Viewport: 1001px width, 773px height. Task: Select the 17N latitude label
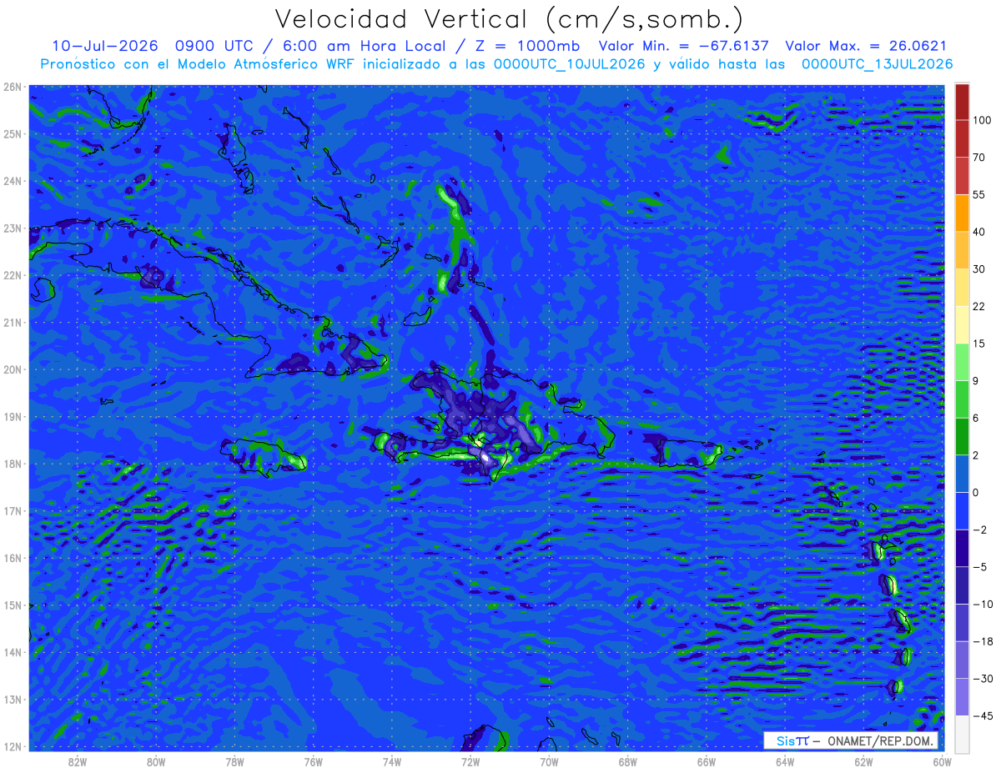(x=13, y=510)
